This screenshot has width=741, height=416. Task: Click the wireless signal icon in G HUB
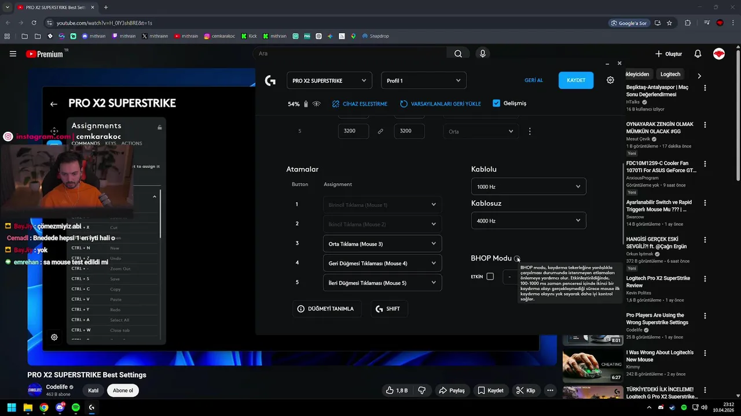316,104
